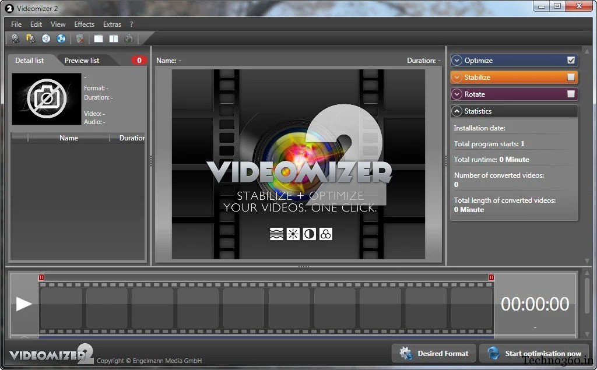Click the Desired Format button
Screen dimensions: 597x370
click(x=434, y=353)
